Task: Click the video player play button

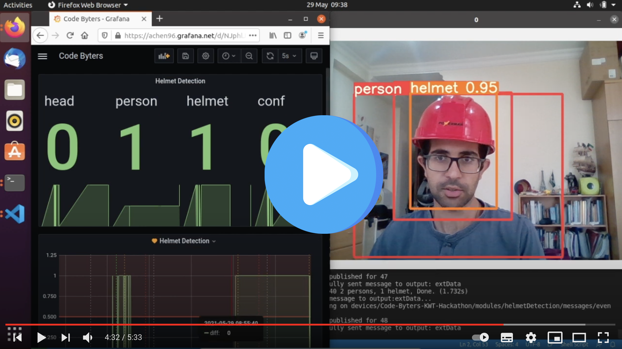Action: click(41, 337)
